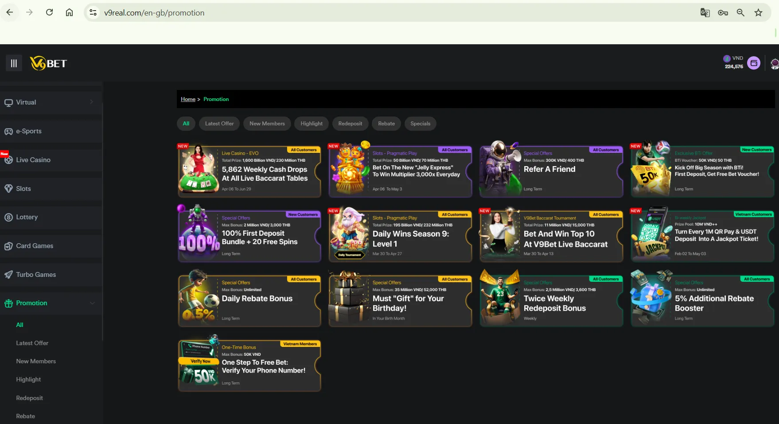
Task: Open Live Casino via its dice icon
Action: [8, 159]
